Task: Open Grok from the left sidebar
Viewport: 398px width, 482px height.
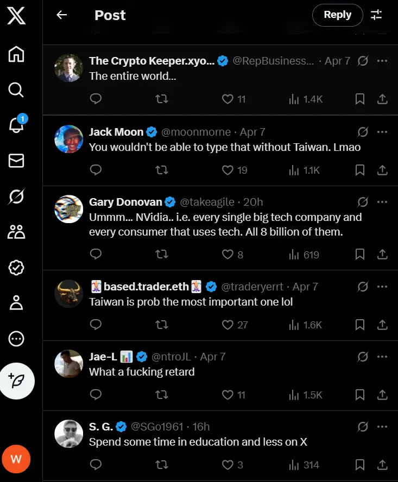Action: [x=16, y=196]
